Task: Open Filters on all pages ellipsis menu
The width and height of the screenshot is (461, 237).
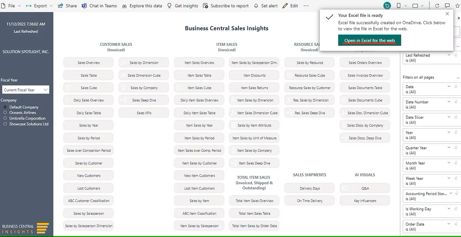Action: pyautogui.click(x=458, y=77)
